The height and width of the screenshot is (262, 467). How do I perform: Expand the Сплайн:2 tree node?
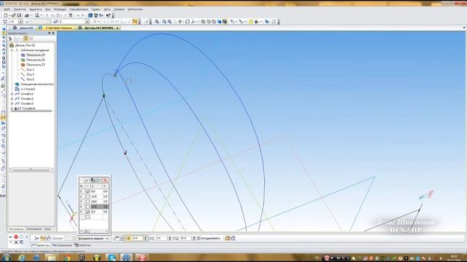(x=12, y=99)
